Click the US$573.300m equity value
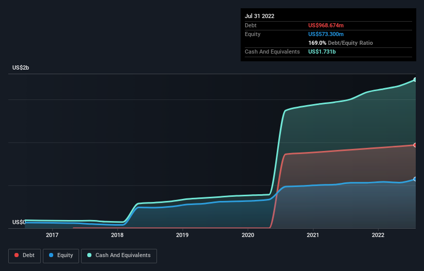The width and height of the screenshot is (424, 271). point(326,34)
